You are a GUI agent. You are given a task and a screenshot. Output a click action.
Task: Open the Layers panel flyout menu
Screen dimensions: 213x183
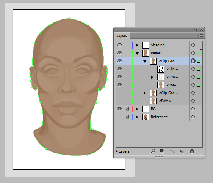pyautogui.click(x=200, y=36)
